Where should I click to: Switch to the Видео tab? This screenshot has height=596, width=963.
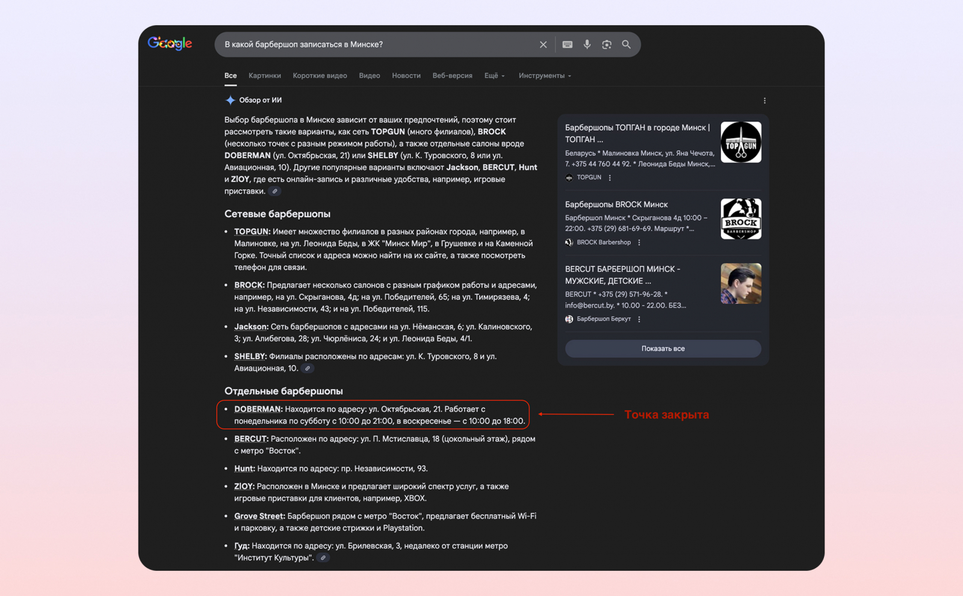click(370, 76)
